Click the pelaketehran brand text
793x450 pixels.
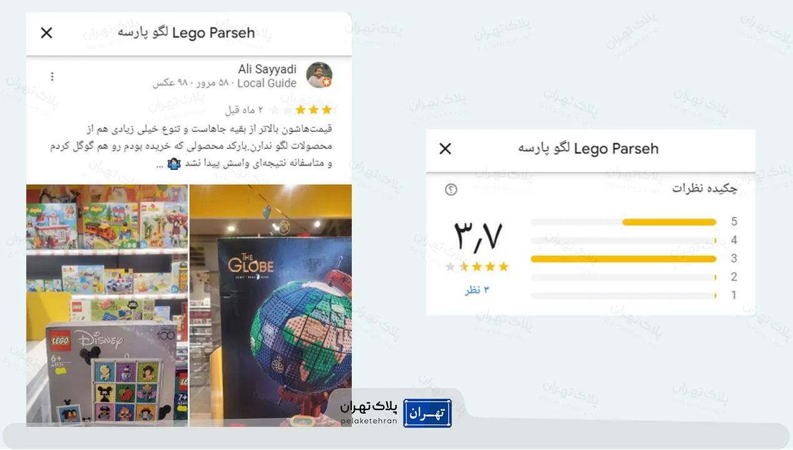369,421
